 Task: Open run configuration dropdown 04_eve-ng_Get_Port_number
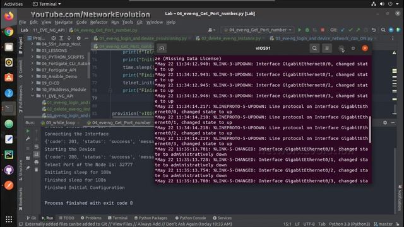coord(258,30)
